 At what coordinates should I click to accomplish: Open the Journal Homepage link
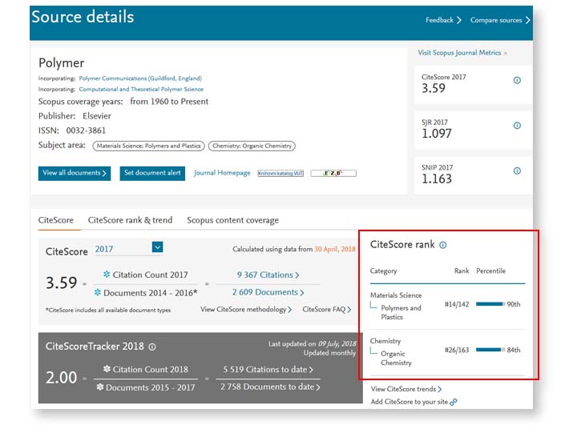[x=222, y=173]
